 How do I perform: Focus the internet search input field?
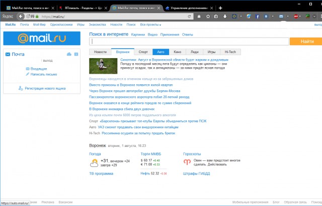(x=189, y=42)
